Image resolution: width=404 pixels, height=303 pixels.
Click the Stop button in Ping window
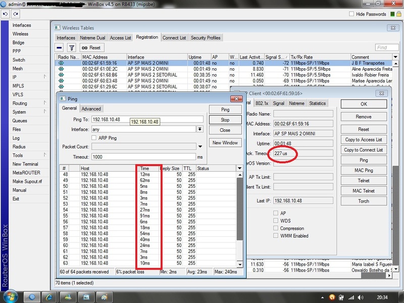tap(225, 120)
